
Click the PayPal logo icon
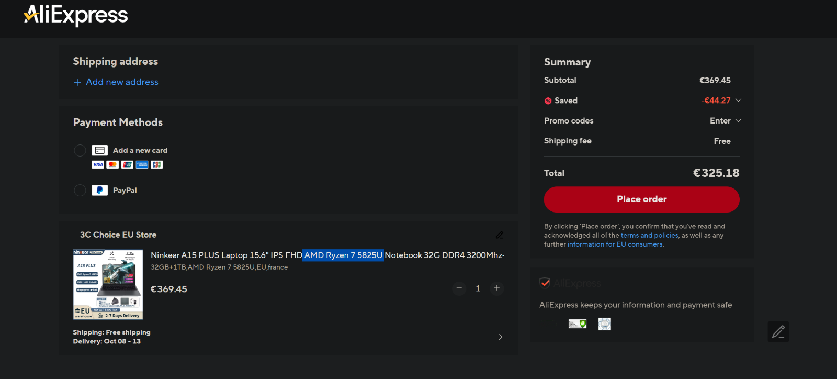(x=100, y=190)
